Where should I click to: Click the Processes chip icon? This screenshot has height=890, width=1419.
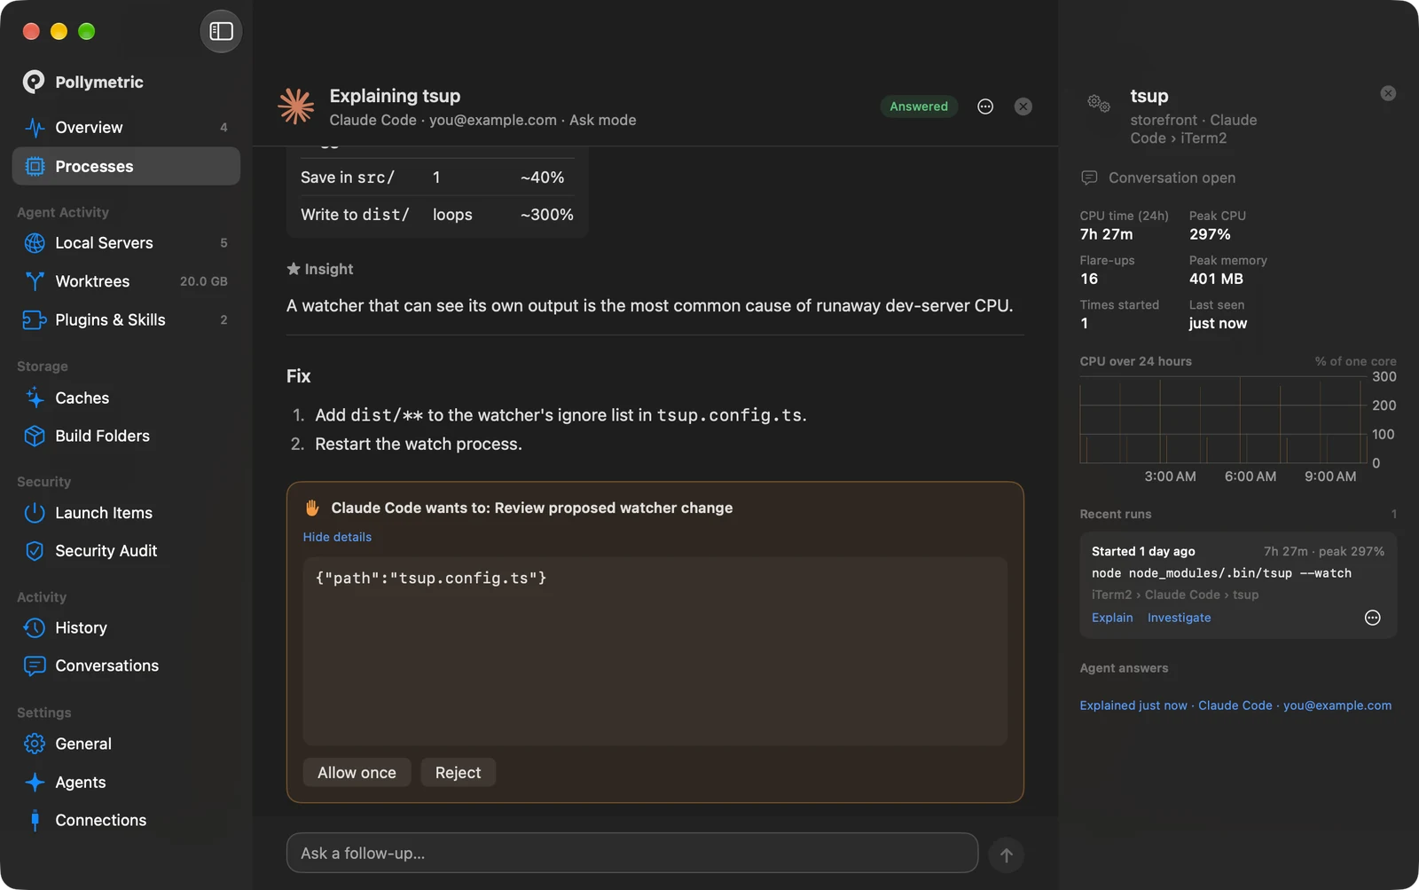tap(35, 166)
